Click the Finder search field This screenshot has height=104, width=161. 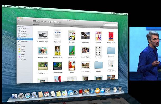(x=110, y=24)
